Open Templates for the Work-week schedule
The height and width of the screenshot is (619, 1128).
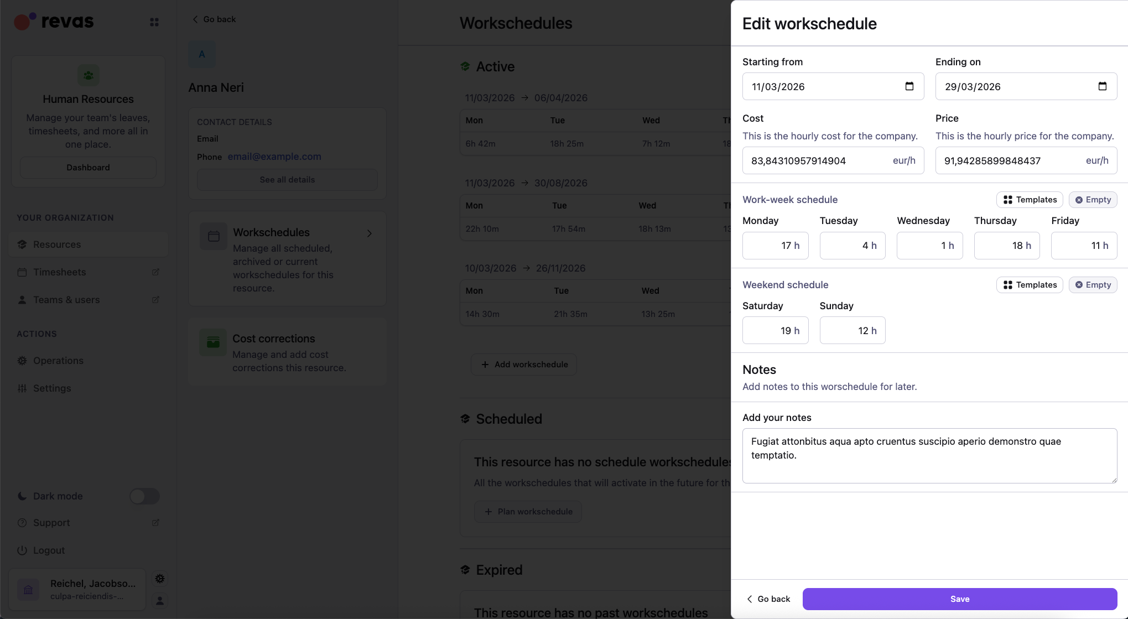(1029, 199)
